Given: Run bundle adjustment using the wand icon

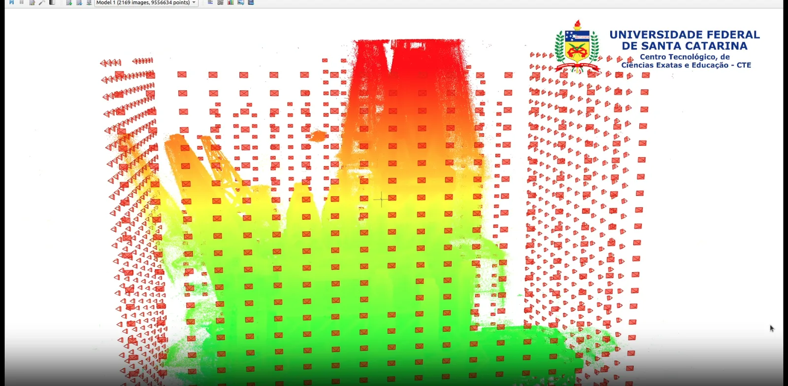Looking at the screenshot, I should [42, 2].
